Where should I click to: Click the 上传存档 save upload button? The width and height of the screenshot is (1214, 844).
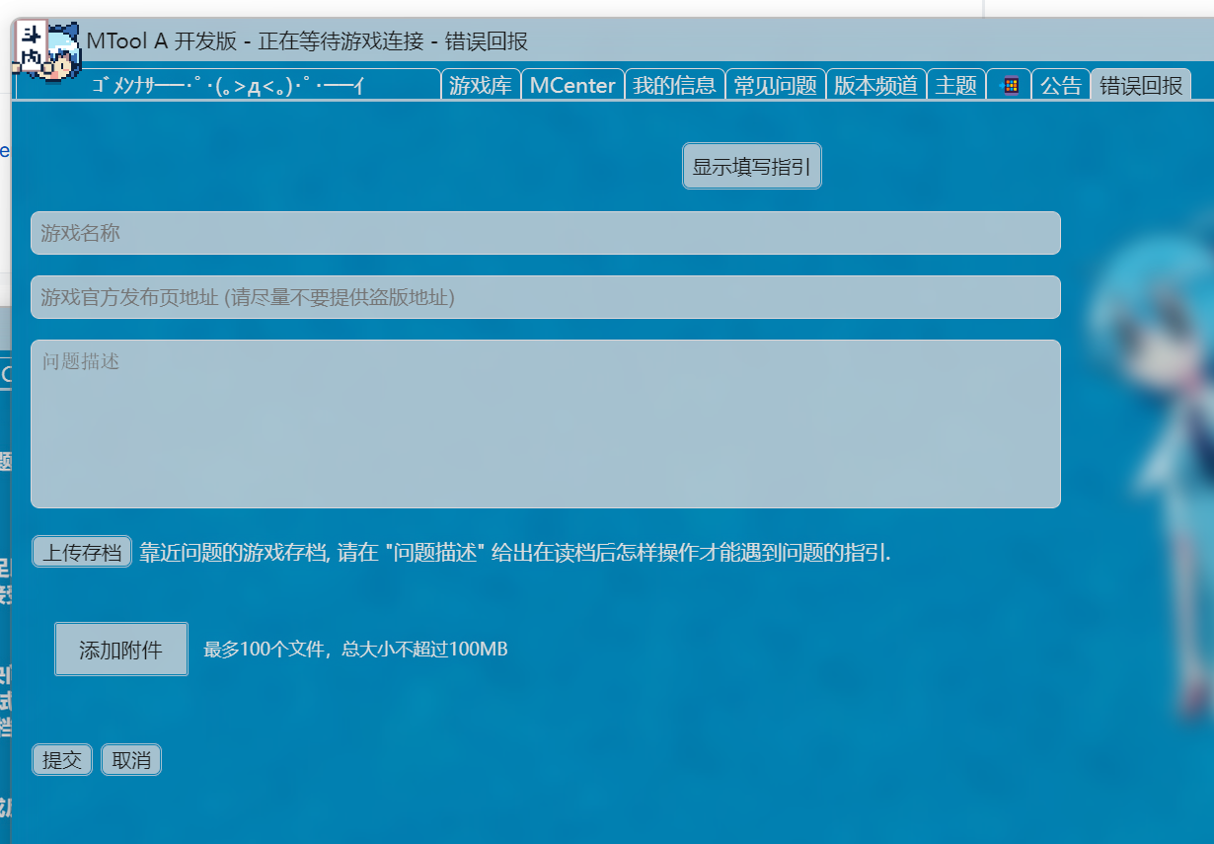(x=82, y=551)
